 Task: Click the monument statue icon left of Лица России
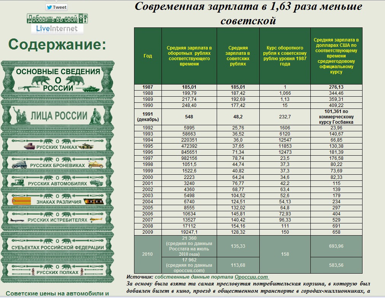pos(21,115)
